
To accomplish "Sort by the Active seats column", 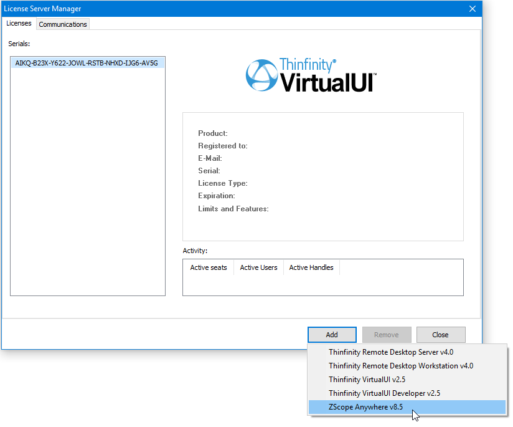I will [209, 268].
